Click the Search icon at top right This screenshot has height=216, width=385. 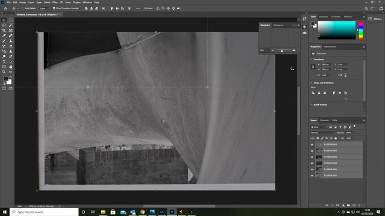click(366, 8)
